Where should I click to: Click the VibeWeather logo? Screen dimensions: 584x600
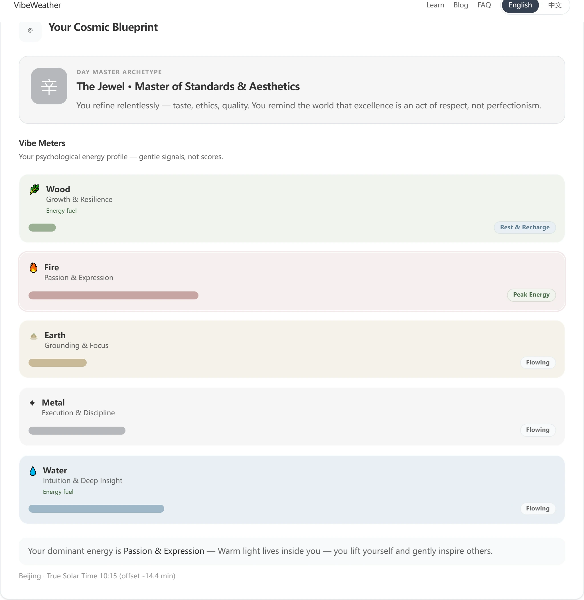37,5
